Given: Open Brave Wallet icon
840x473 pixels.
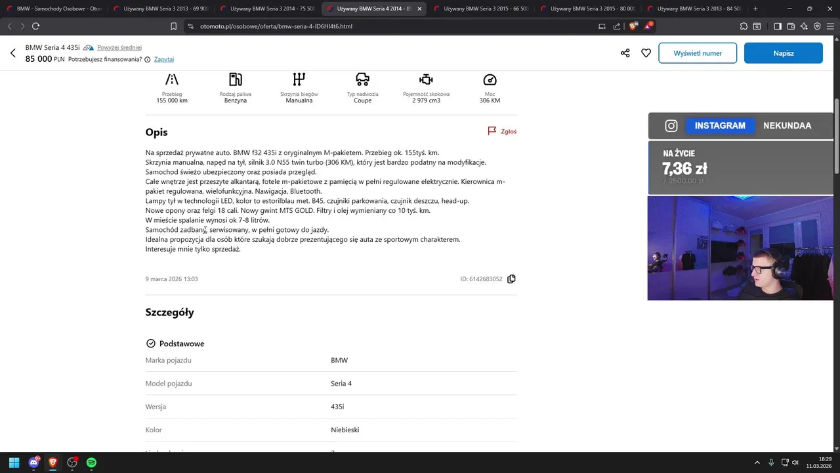Looking at the screenshot, I should pyautogui.click(x=791, y=26).
